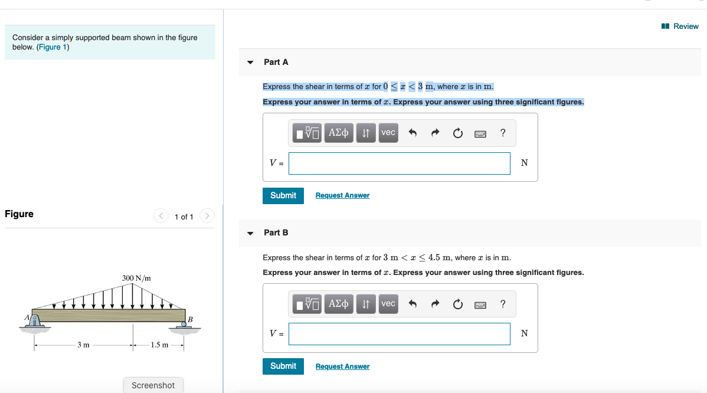The image size is (707, 393).
Task: Select subscript/superscript arrows tool in Part A
Action: coord(366,133)
